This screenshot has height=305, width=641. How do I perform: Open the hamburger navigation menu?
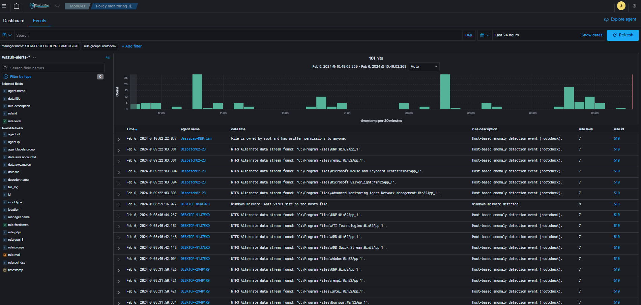[x=4, y=6]
